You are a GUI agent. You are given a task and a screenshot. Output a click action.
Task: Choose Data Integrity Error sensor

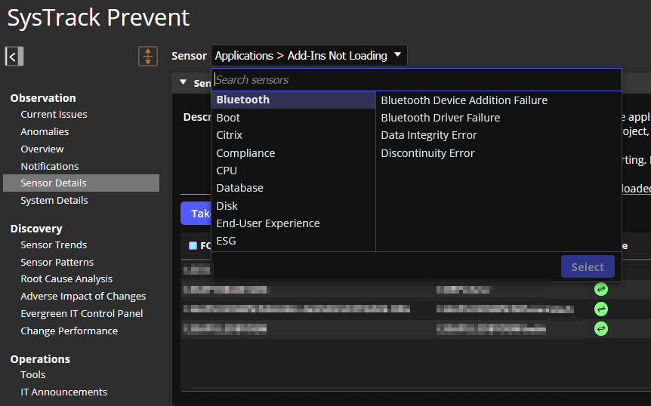(x=428, y=135)
